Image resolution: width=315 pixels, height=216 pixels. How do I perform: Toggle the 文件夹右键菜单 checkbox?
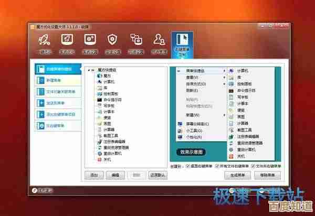coord(254,166)
